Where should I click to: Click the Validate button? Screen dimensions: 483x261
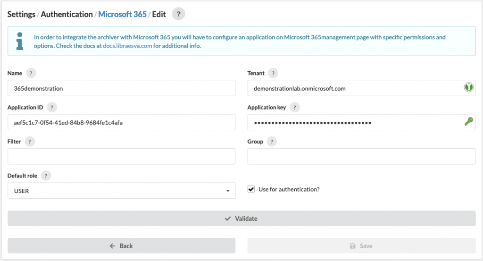point(241,219)
